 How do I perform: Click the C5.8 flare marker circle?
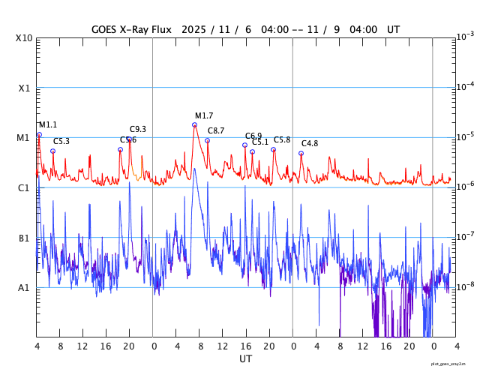click(273, 149)
